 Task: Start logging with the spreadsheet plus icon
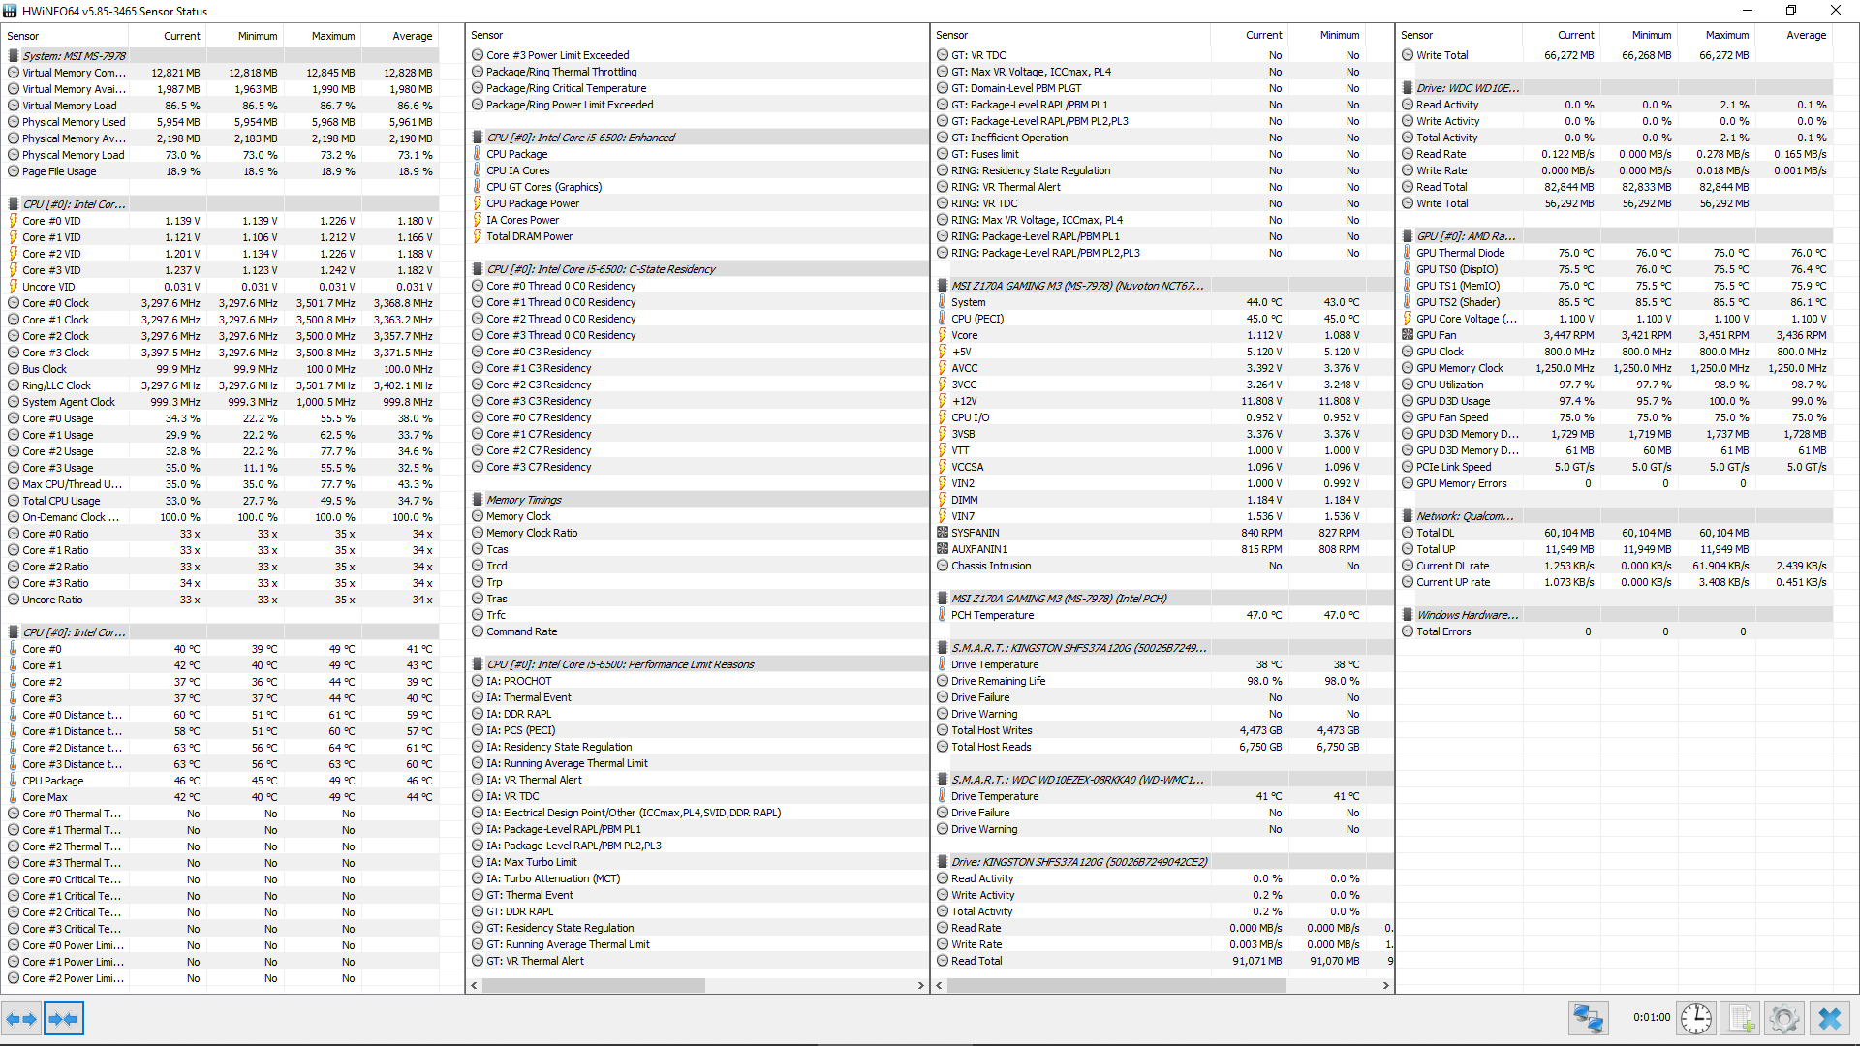(x=1741, y=1019)
